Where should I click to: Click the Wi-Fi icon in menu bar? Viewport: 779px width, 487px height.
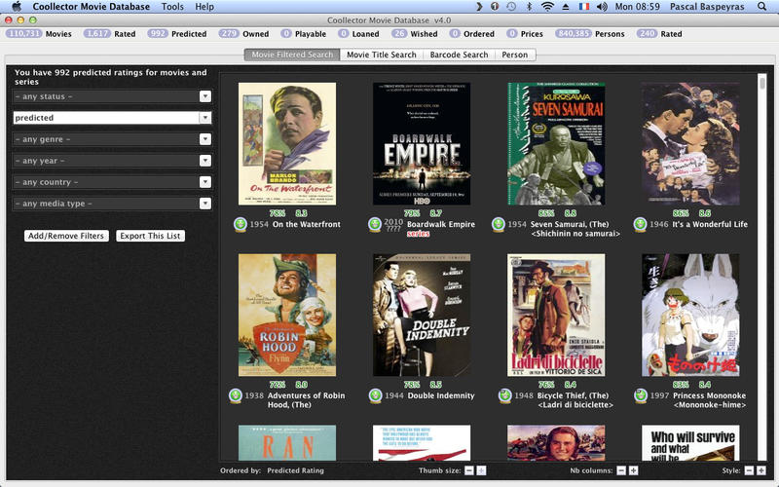547,7
